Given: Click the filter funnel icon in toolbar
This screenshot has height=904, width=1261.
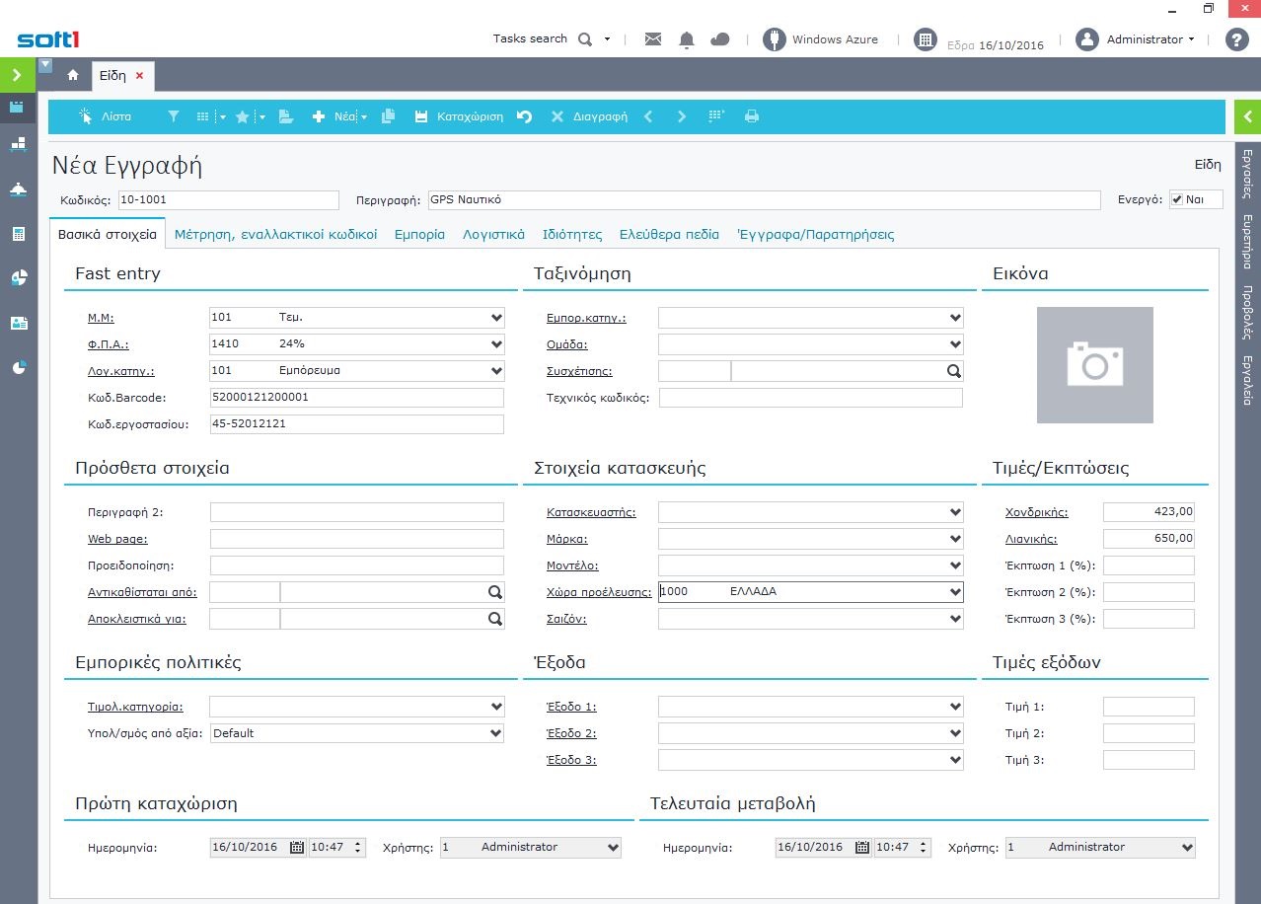Looking at the screenshot, I should click(174, 116).
